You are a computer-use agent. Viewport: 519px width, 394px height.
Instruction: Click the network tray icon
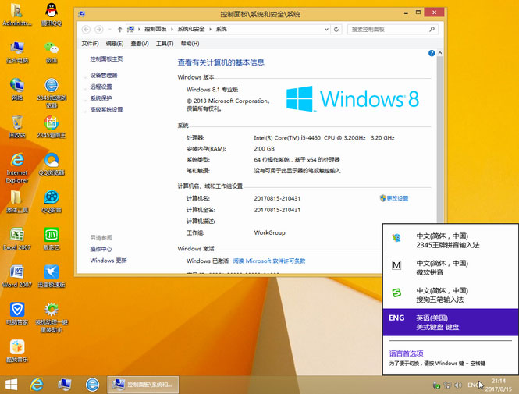tap(447, 385)
